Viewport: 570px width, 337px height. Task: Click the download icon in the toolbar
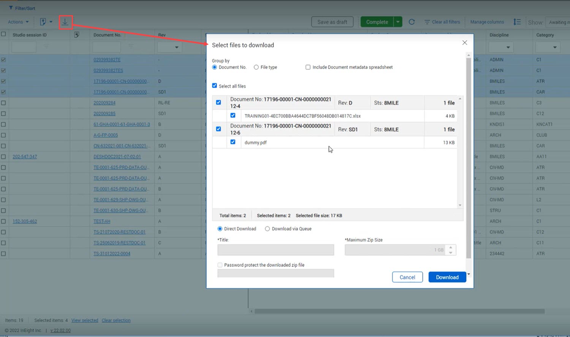(x=65, y=22)
